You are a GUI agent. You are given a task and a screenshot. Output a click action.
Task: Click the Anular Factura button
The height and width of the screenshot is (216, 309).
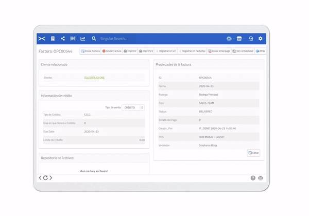[x=112, y=51]
